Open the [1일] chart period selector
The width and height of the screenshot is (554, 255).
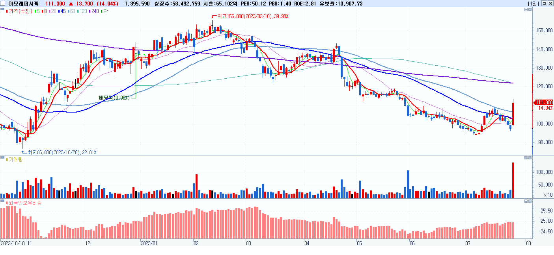tap(533, 4)
